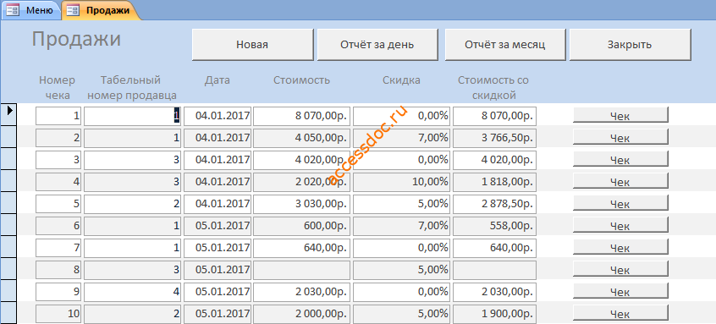Click the Скидка field of receipt 2

(x=401, y=138)
